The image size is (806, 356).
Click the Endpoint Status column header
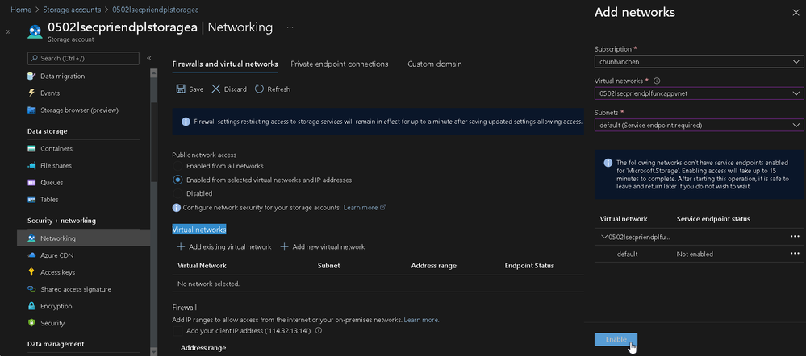(529, 266)
